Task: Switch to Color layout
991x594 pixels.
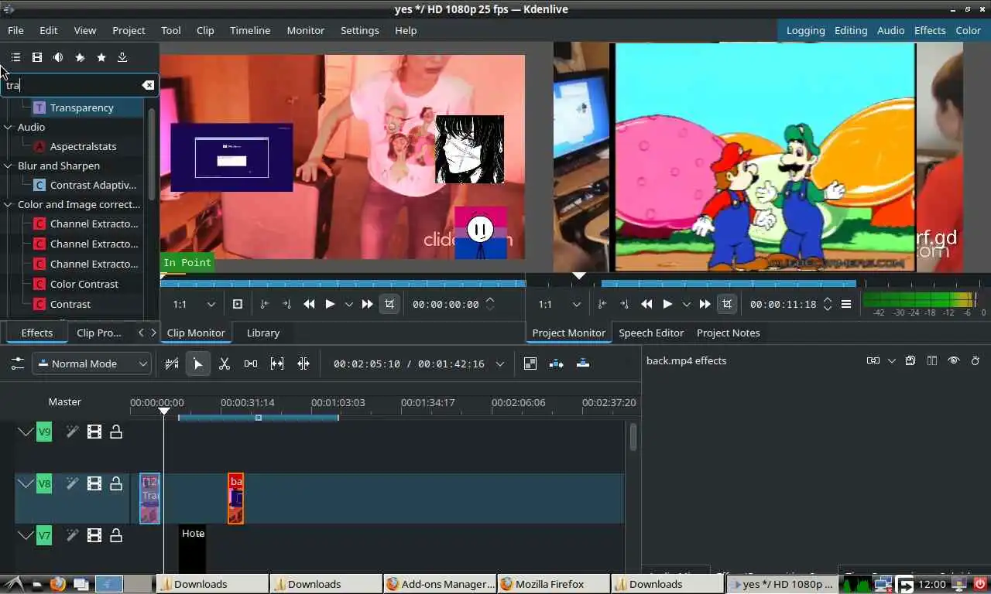Action: point(968,30)
